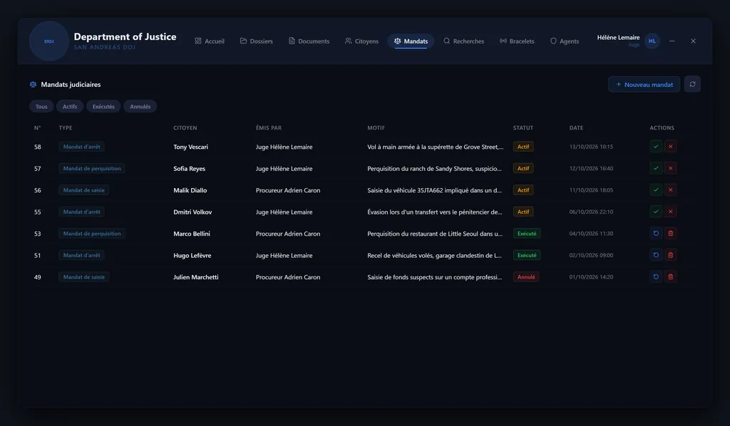The height and width of the screenshot is (426, 730).
Task: Refresh the warrants list
Action: click(x=692, y=84)
